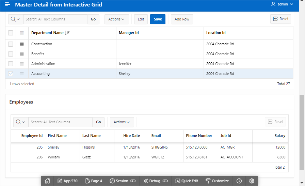This screenshot has height=186, width=305.
Task: Open the hamburger navigation menu icon
Action: (x=7, y=4)
